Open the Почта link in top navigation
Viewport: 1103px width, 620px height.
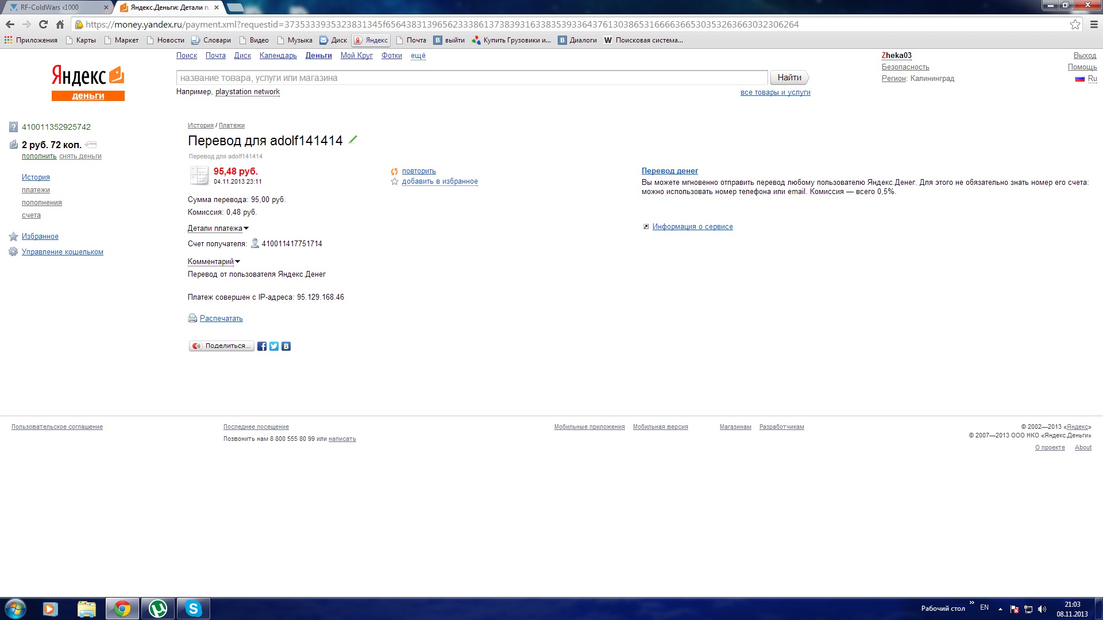pyautogui.click(x=215, y=56)
